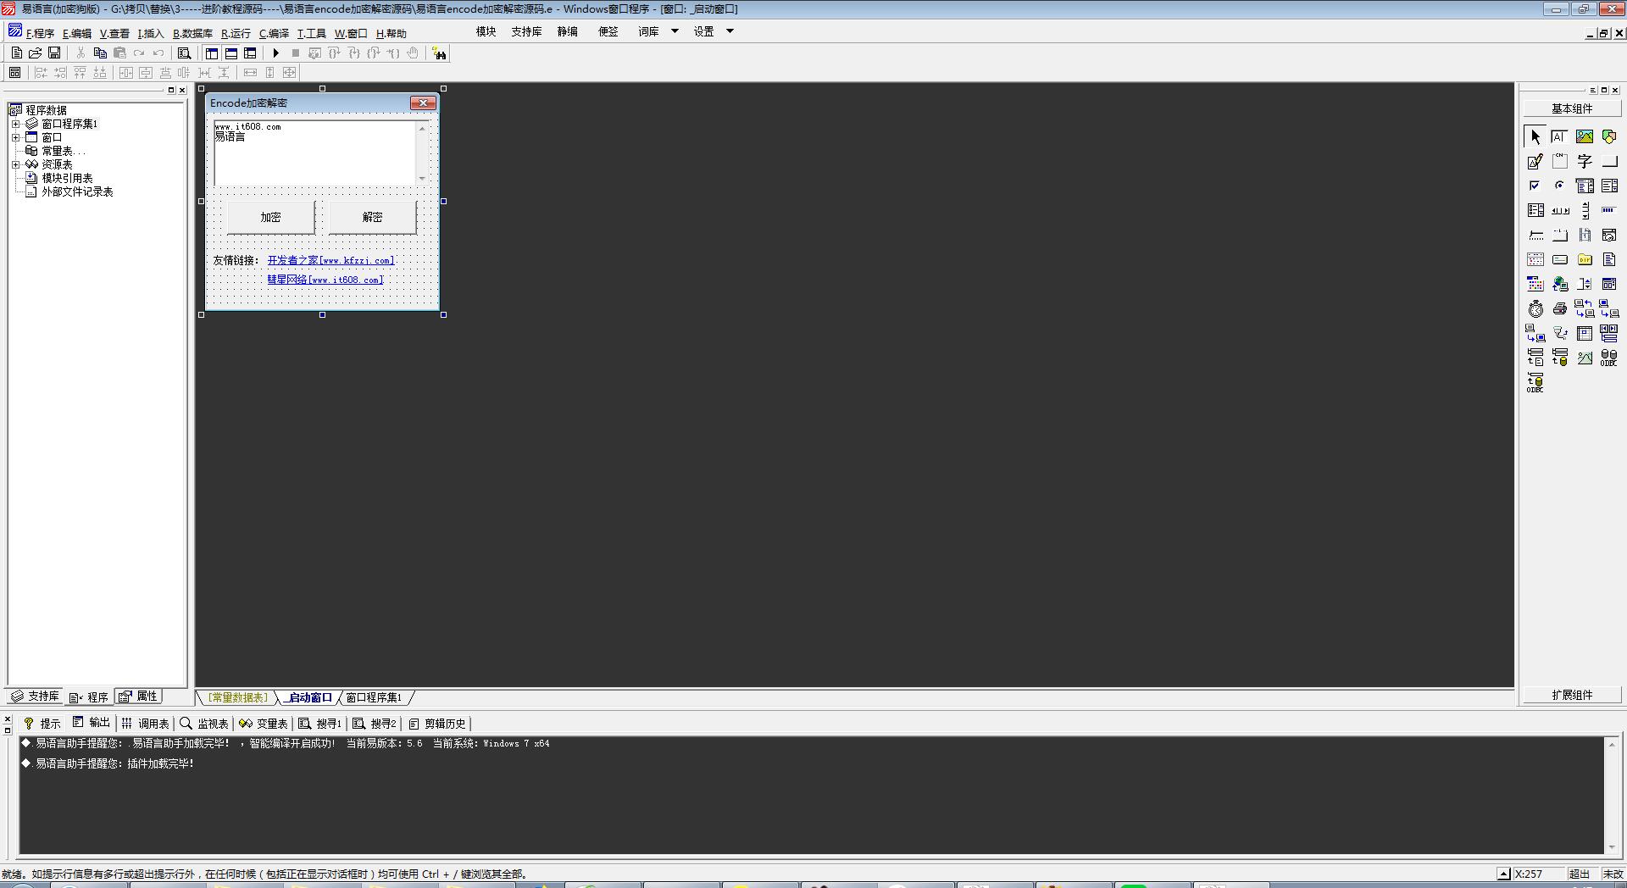Select the combo box component icon
1627x888 pixels.
tap(1585, 186)
